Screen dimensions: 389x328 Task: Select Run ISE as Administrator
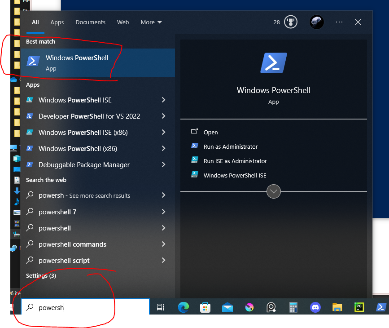(x=235, y=161)
